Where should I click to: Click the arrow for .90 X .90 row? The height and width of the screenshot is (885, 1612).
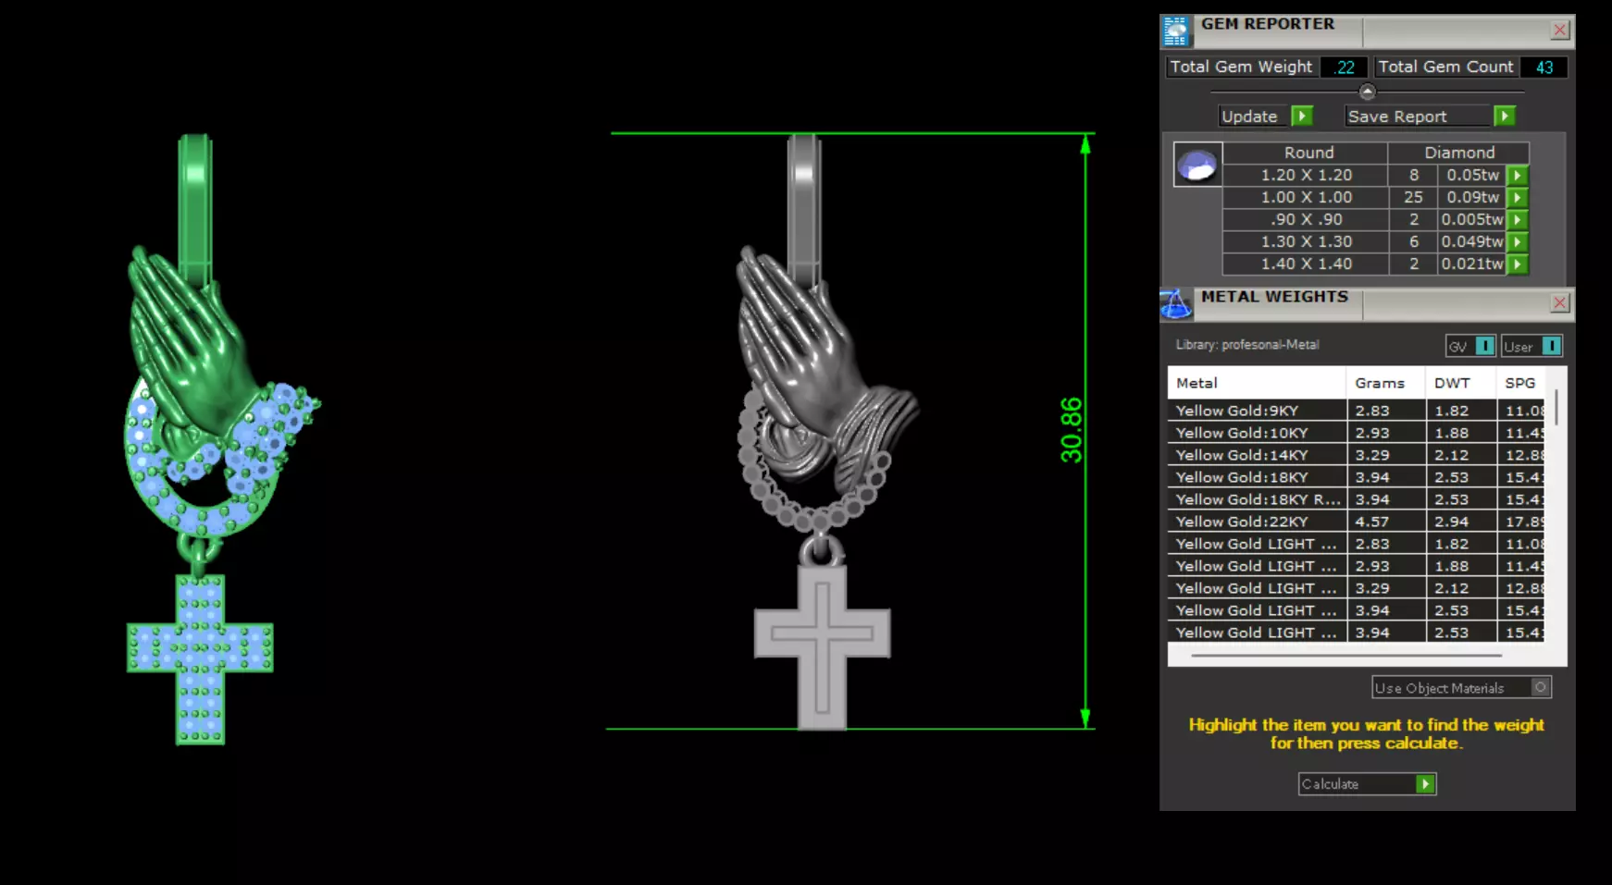(1518, 219)
